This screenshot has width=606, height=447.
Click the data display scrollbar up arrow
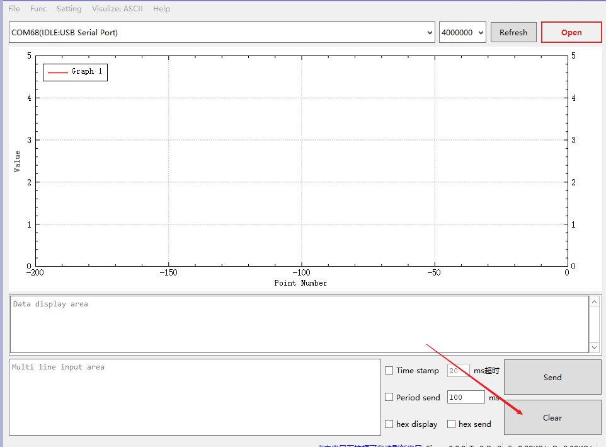point(595,301)
